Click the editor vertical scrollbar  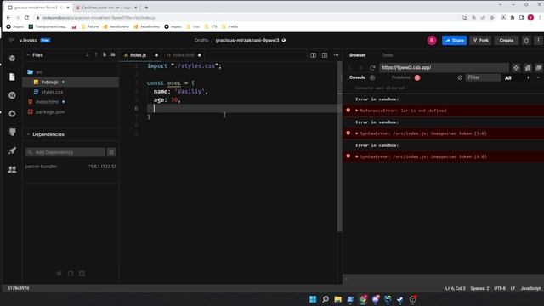(340, 147)
